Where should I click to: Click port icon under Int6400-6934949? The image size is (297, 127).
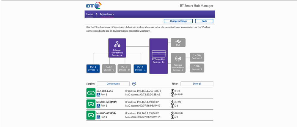pyautogui.click(x=98, y=106)
